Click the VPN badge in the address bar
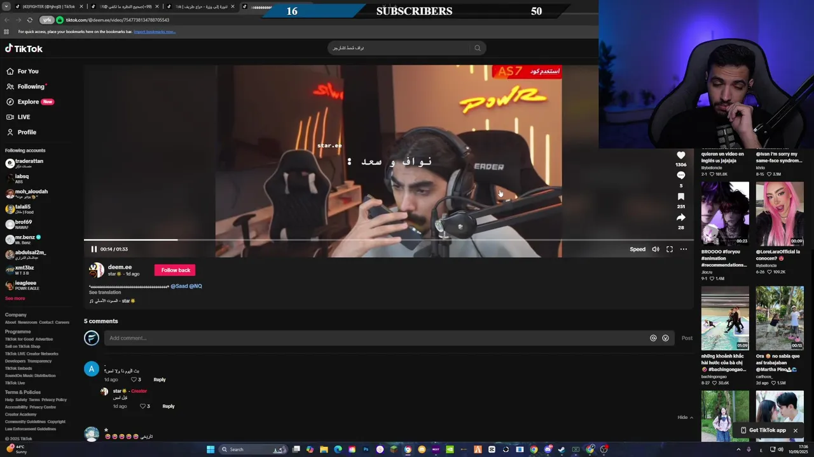Image resolution: width=814 pixels, height=457 pixels. [x=47, y=20]
